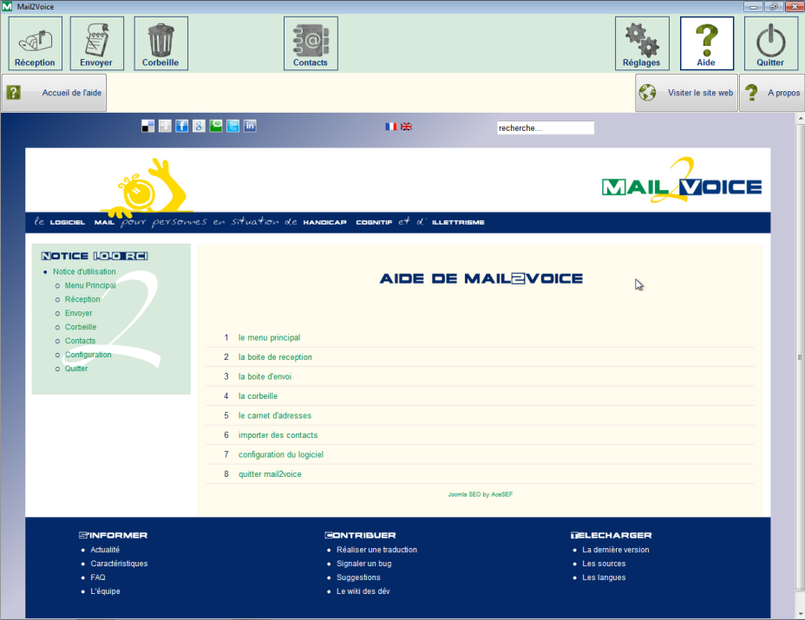Viewport: 805px width, 620px height.
Task: Open the Contacts address book toolbar button
Action: [x=311, y=43]
